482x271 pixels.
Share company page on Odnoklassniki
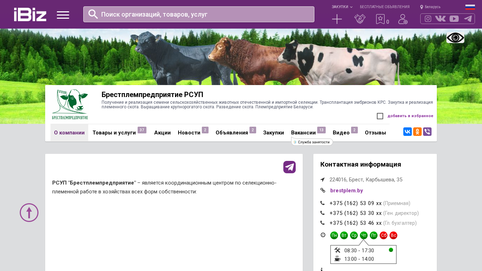tap(417, 132)
